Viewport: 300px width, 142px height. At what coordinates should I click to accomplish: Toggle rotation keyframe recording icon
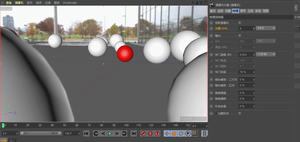point(181,134)
